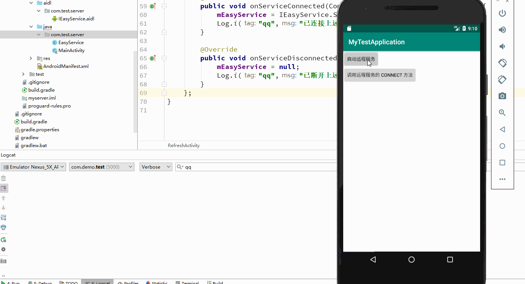Screen dimensions: 525x284
Task: Switch to 6: Logcat tab
Action: (97, 282)
